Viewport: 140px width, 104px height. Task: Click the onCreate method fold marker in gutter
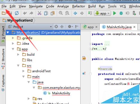pos(90,74)
